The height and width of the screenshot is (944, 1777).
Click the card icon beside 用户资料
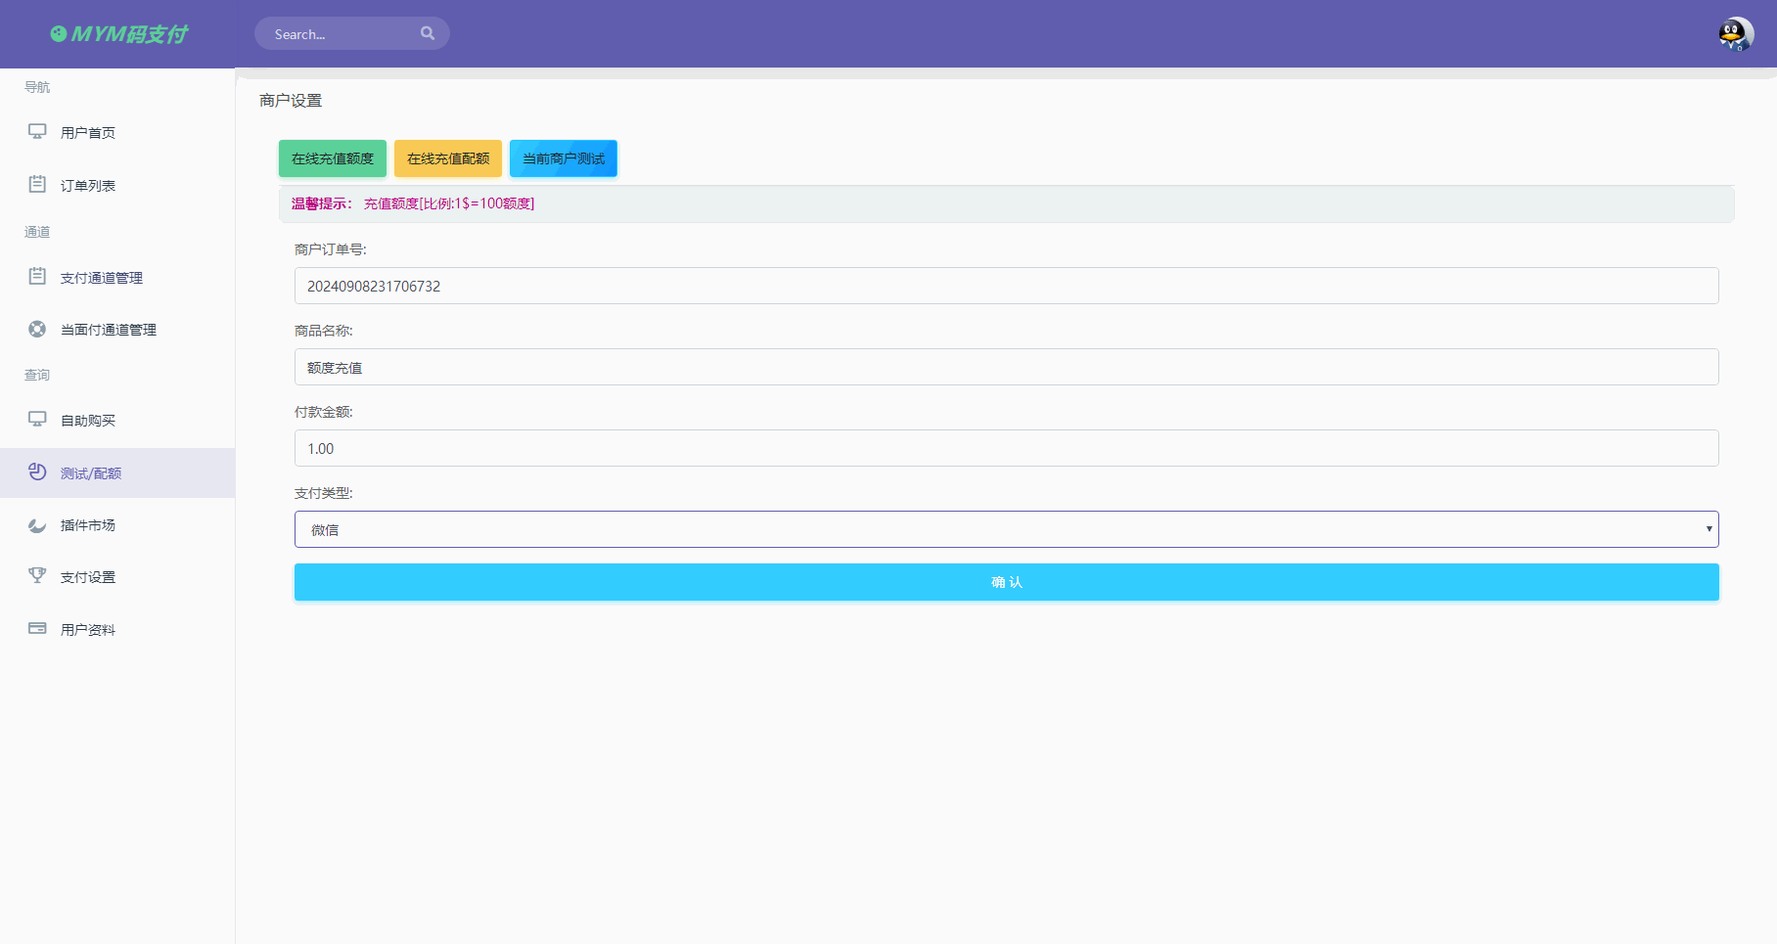tap(37, 629)
